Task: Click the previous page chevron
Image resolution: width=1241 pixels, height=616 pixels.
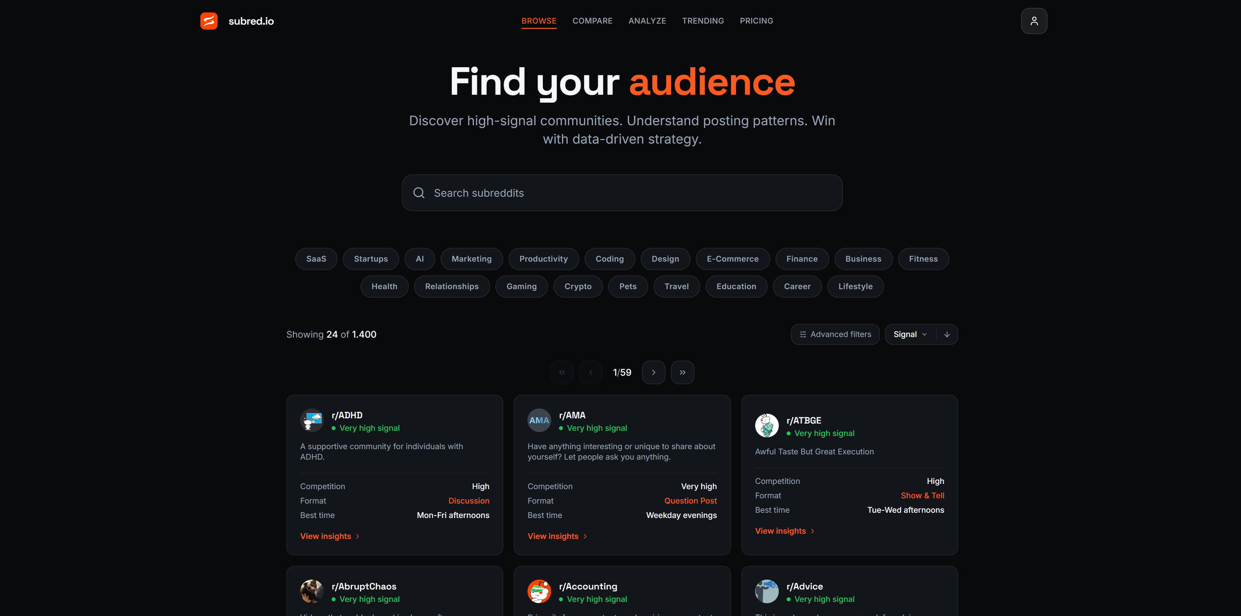Action: coord(590,372)
